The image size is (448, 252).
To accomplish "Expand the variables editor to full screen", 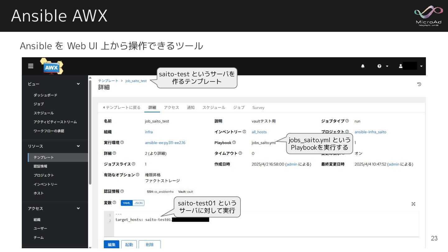I will click(413, 204).
